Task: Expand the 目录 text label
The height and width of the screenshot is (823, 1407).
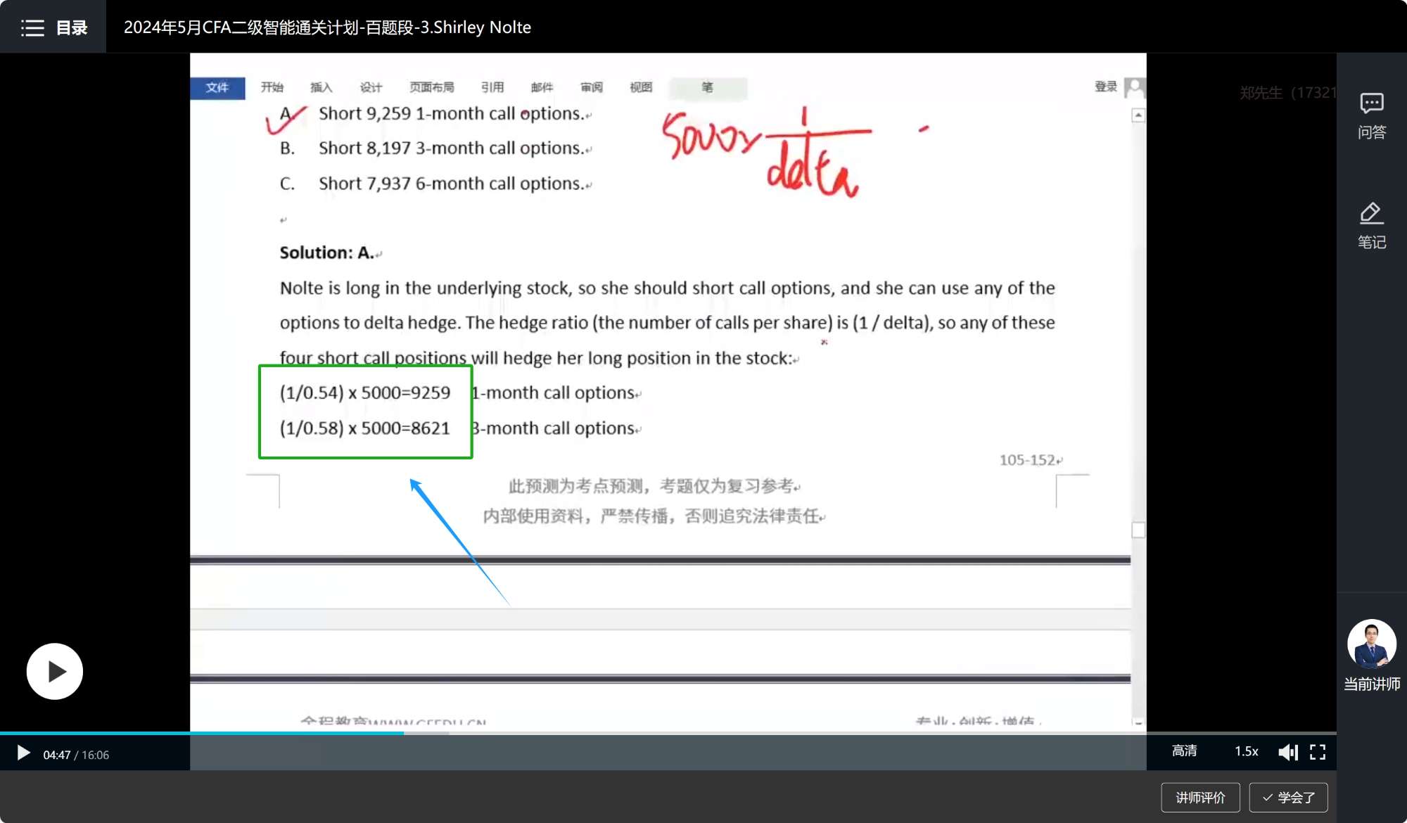Action: [72, 27]
